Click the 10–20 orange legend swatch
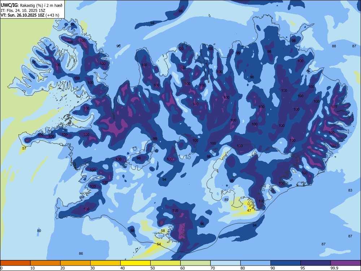The image size is (361, 271). [45, 263]
